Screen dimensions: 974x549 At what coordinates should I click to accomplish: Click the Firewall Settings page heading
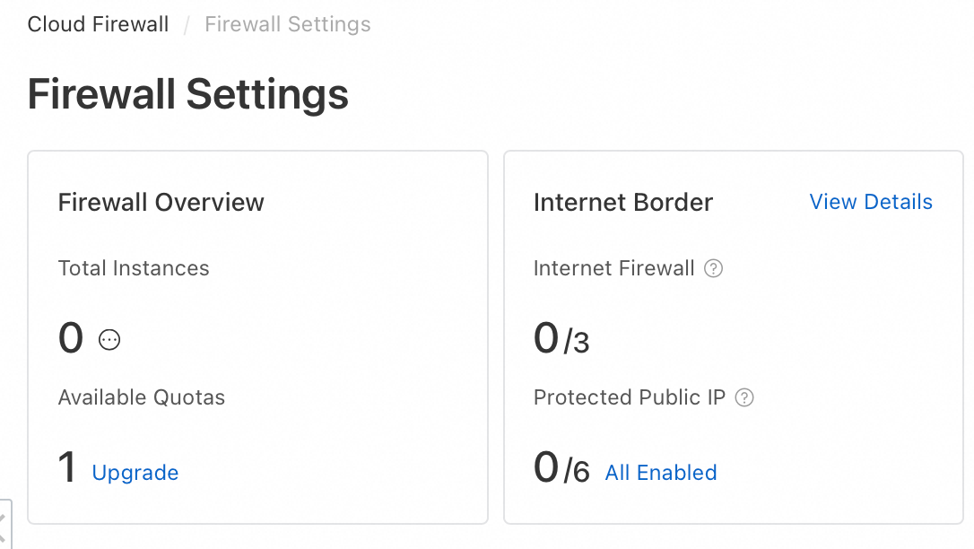(x=188, y=94)
